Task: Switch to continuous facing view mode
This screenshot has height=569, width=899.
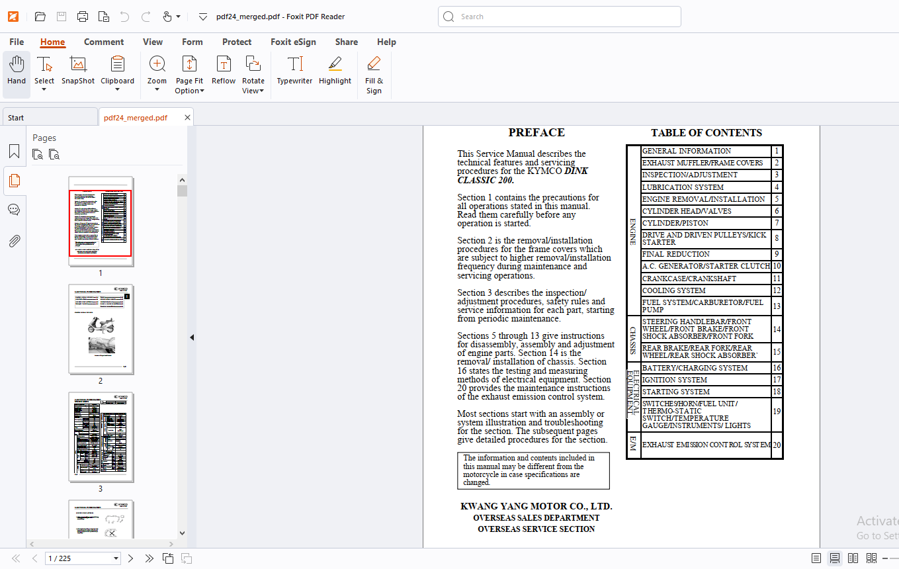Action: [872, 558]
